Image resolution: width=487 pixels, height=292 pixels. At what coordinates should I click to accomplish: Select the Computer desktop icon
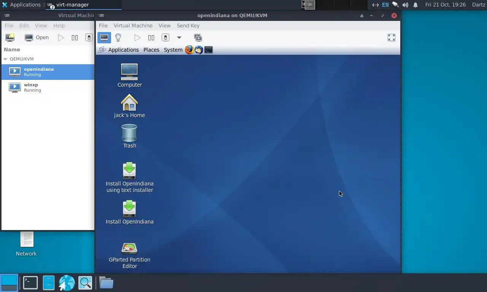click(x=129, y=75)
